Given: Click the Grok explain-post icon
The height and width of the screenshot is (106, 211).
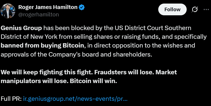Looking at the screenshot, I should pos(195,10).
